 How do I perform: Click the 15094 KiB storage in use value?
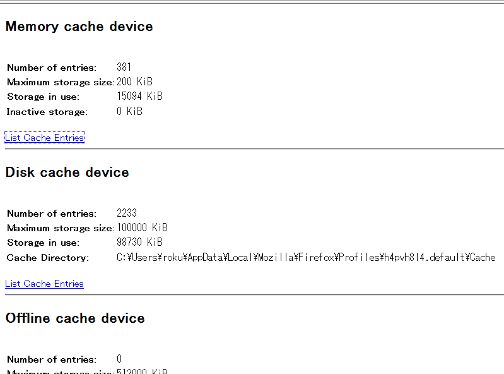(x=139, y=97)
